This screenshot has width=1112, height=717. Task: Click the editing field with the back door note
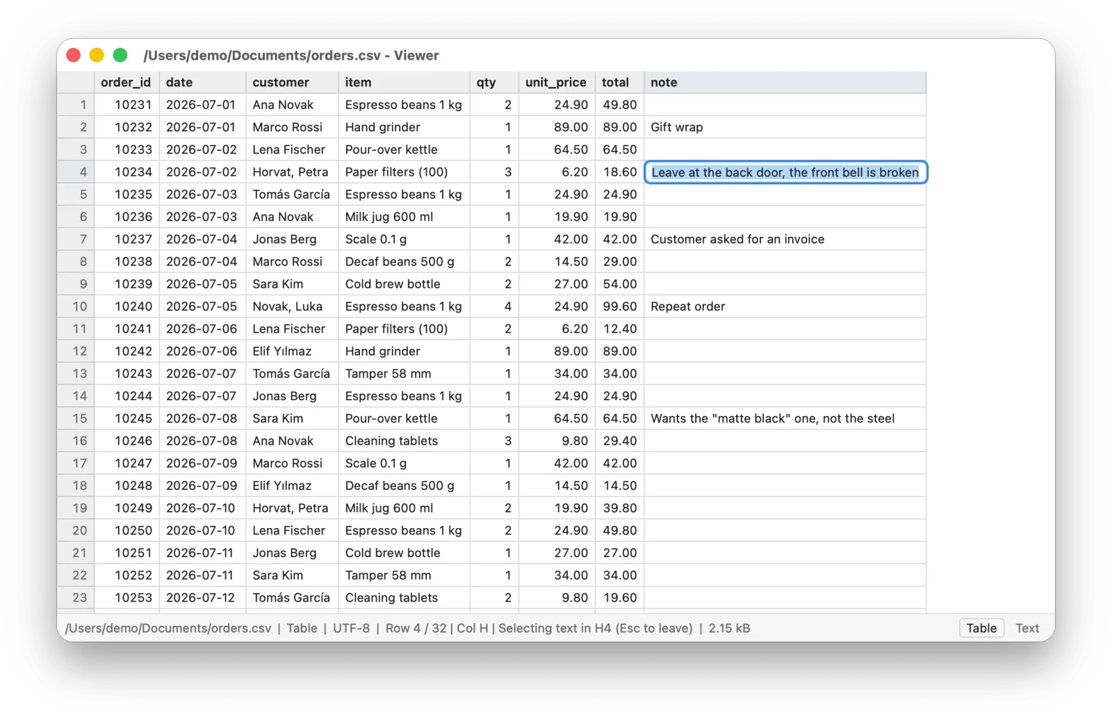(x=785, y=172)
